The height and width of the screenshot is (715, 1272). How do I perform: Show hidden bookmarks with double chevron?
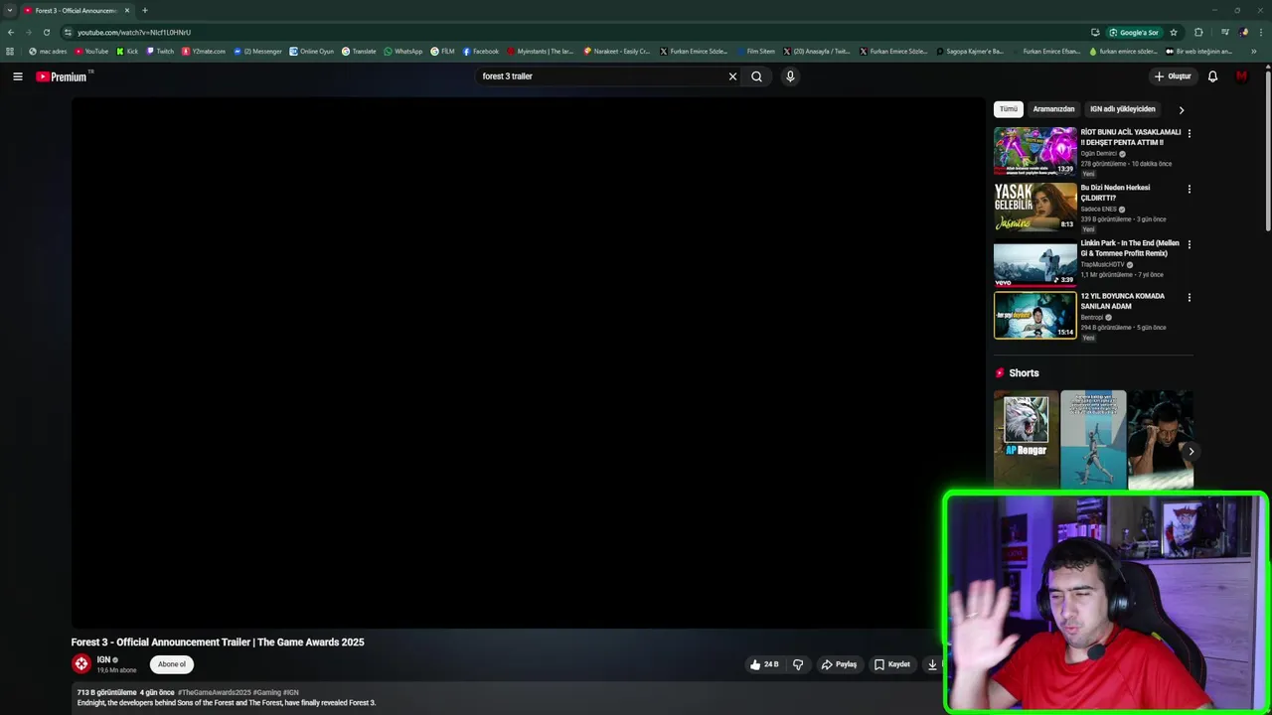[x=1253, y=52]
